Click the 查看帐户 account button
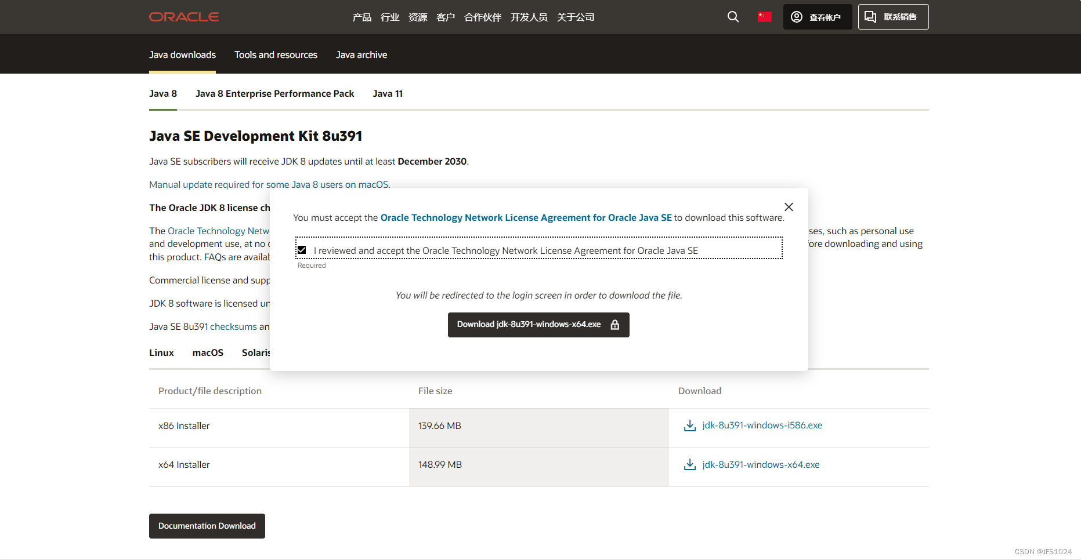Image resolution: width=1081 pixels, height=560 pixels. [818, 17]
